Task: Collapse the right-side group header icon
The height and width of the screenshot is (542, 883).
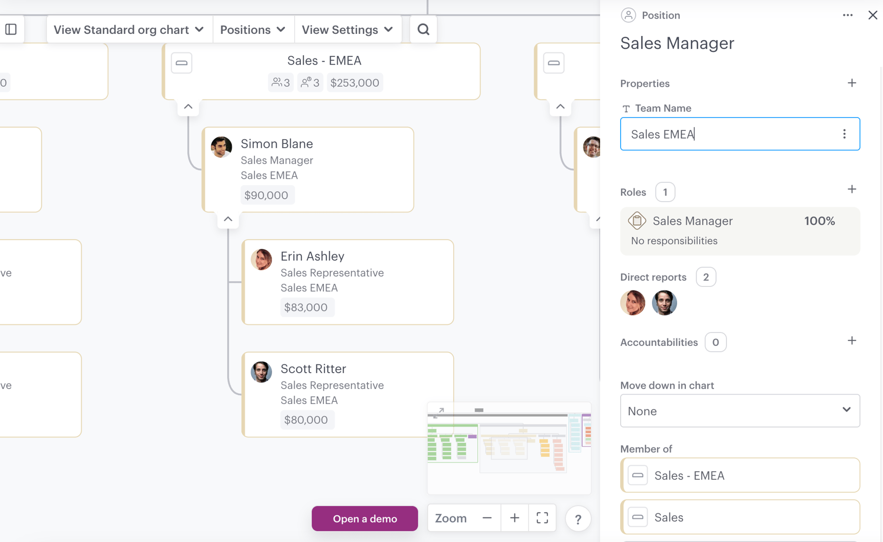Action: (554, 63)
